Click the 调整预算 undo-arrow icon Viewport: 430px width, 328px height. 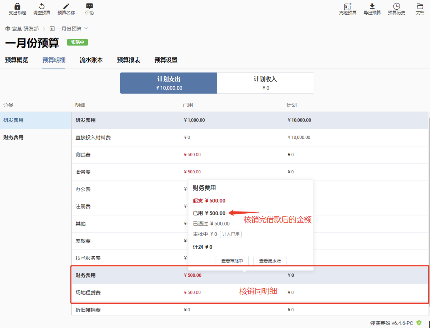[42, 6]
